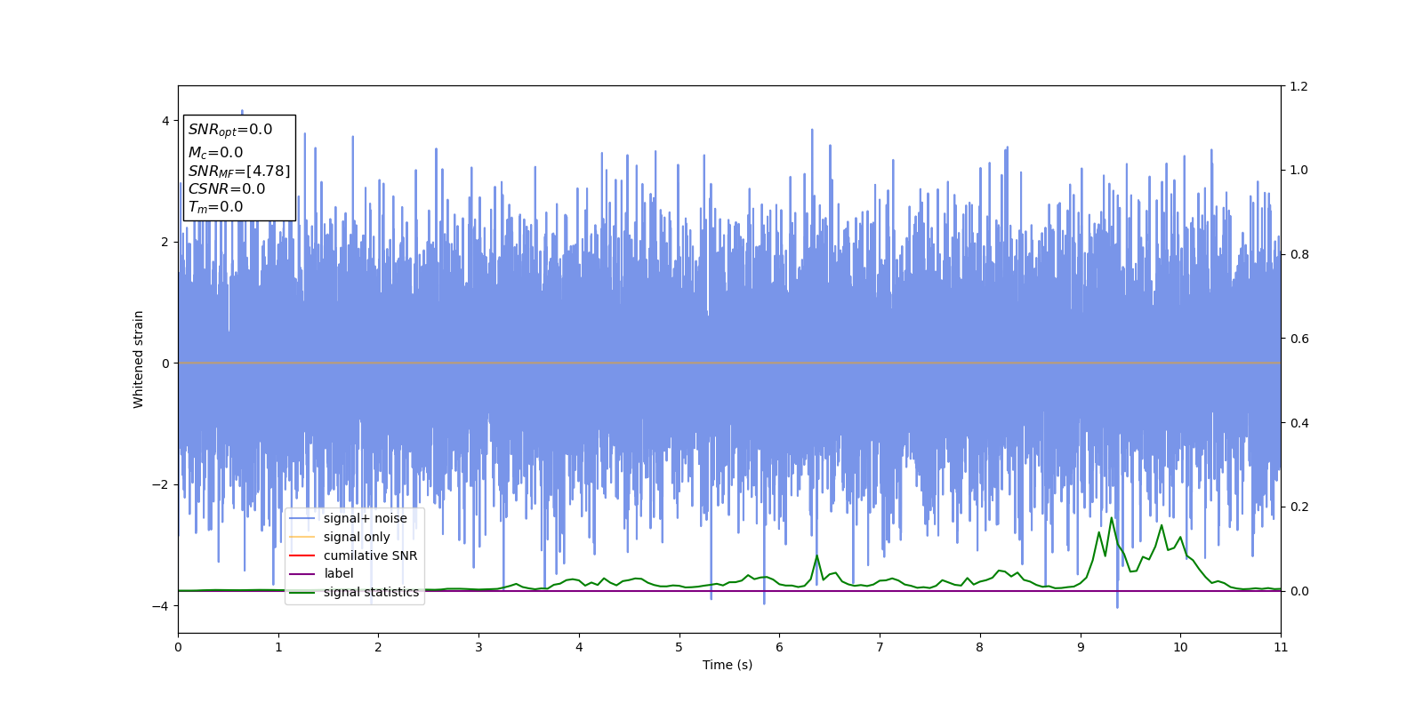The image size is (1423, 711).
Task: Click the 'signal only' legend label
Action: click(357, 537)
